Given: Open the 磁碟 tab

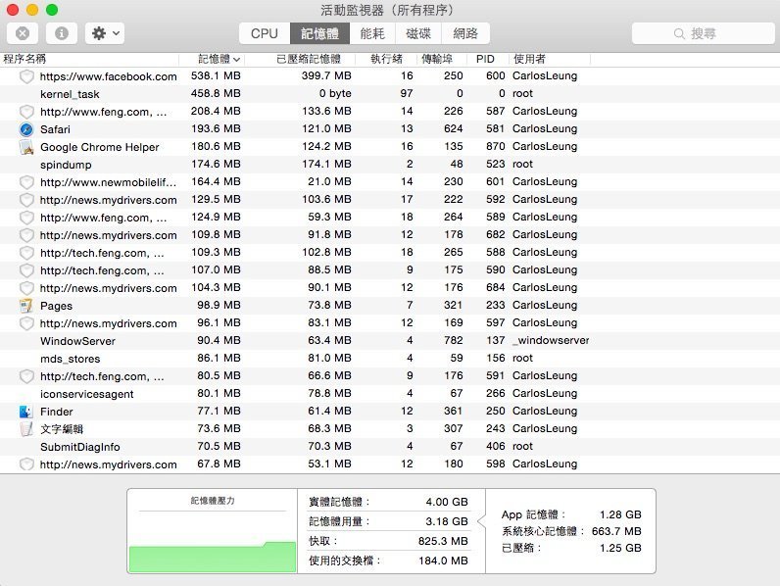Looking at the screenshot, I should click(x=417, y=33).
